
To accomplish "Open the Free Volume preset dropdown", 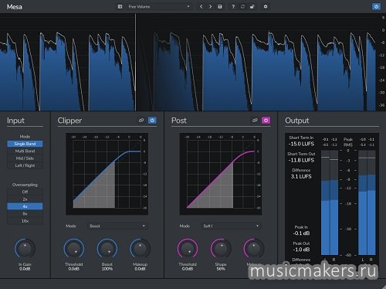I will pos(159,6).
